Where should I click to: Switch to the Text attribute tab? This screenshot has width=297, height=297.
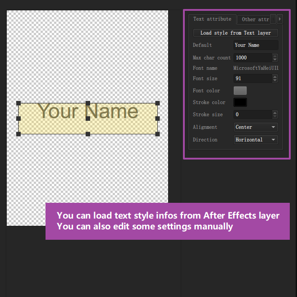click(x=212, y=19)
